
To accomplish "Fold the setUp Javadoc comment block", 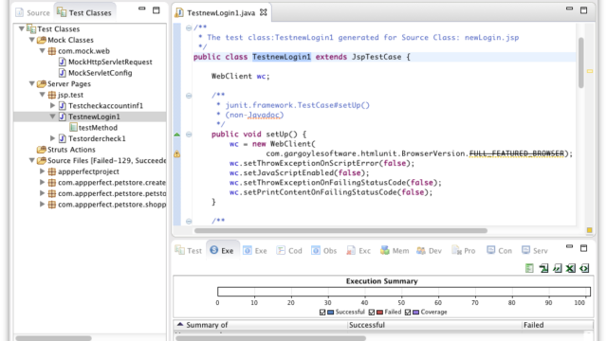I will (189, 96).
